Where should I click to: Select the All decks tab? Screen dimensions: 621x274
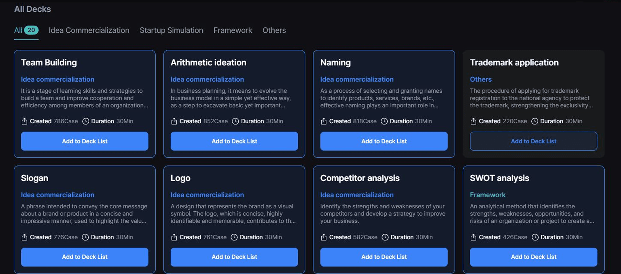pyautogui.click(x=26, y=30)
